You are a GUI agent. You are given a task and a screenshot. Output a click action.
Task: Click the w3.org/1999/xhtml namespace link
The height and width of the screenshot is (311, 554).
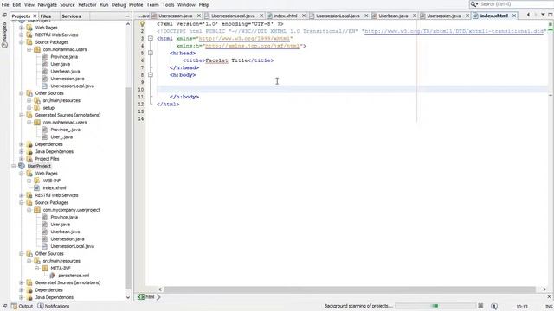[244, 38]
